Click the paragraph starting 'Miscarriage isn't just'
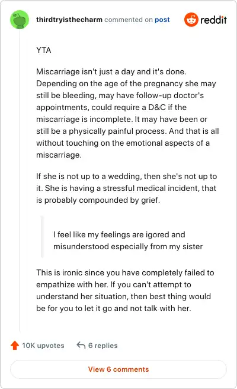This screenshot has height=389, width=237. point(127,113)
